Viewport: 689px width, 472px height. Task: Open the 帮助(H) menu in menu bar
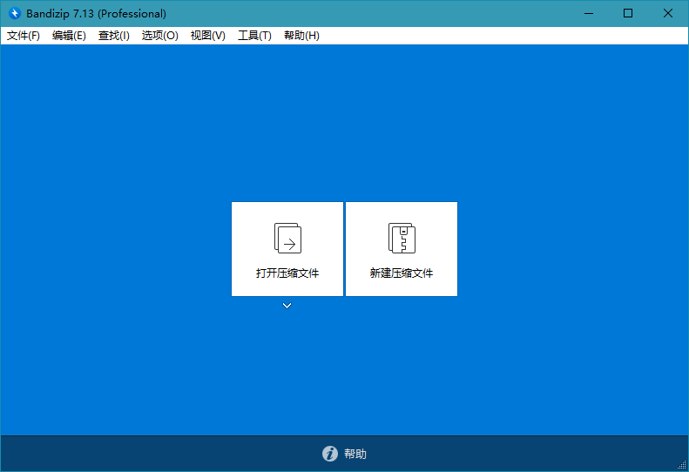pyautogui.click(x=301, y=36)
